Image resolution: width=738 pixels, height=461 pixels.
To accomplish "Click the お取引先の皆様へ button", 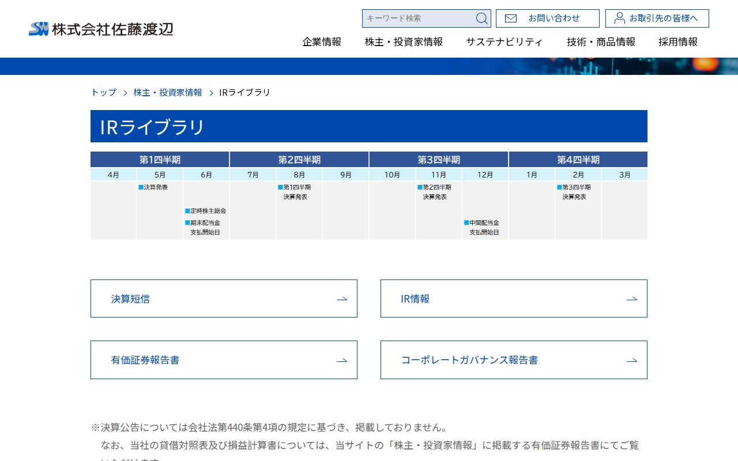I will (657, 18).
